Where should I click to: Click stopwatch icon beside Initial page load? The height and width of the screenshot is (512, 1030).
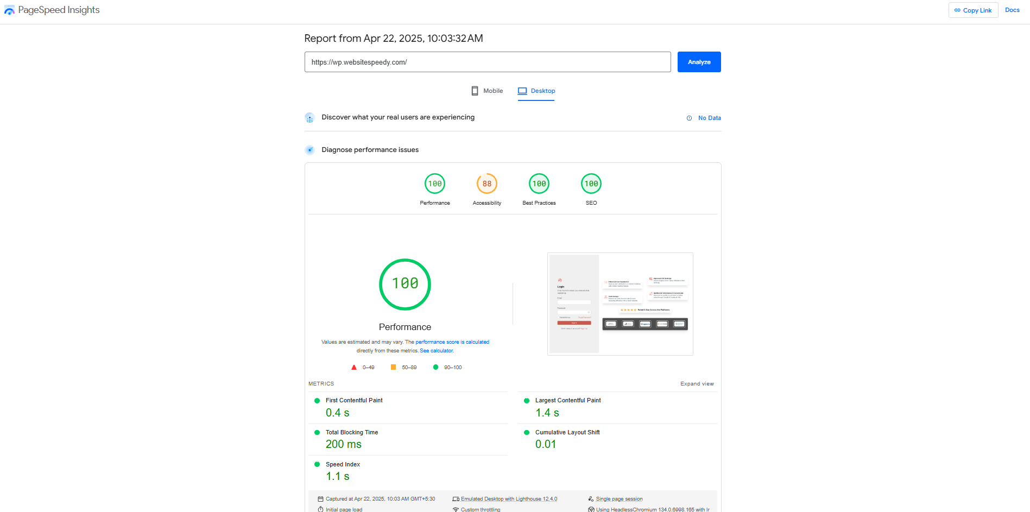tap(320, 509)
